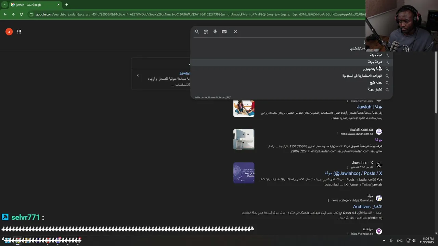Open the volume control in taskbar
This screenshot has height=246, width=438.
point(414,241)
